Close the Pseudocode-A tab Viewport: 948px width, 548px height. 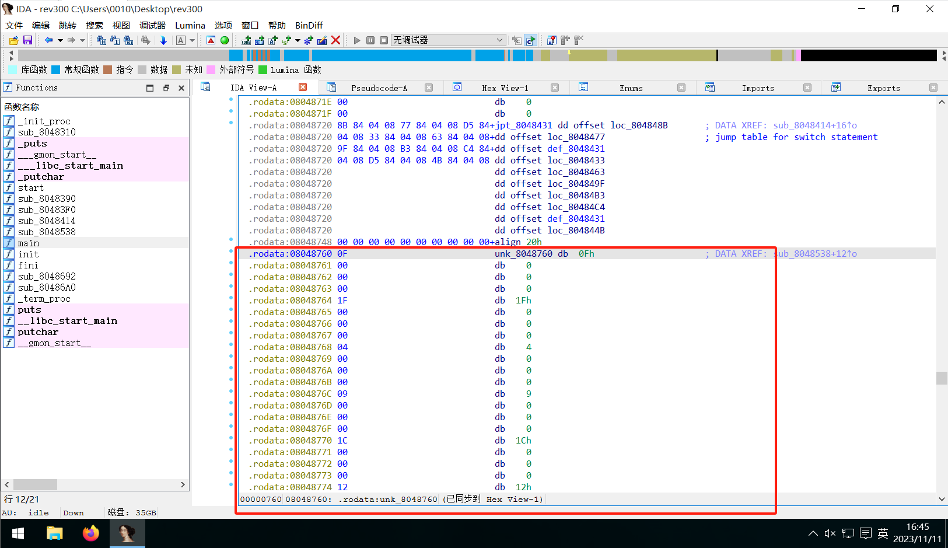[429, 88]
